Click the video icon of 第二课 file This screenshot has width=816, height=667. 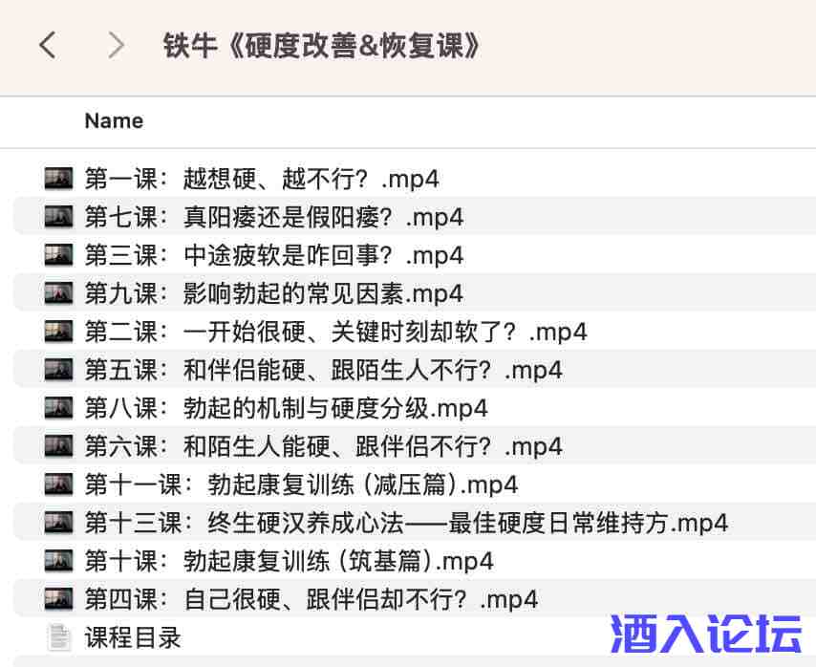57,332
